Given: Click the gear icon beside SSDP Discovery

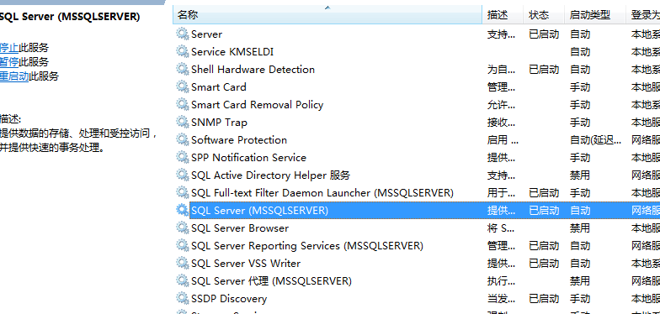Looking at the screenshot, I should [x=182, y=298].
